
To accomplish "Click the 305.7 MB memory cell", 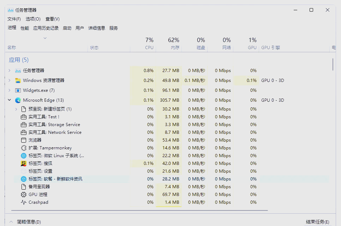I will pyautogui.click(x=170, y=100).
